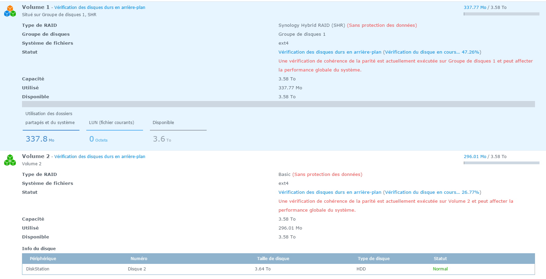Image resolution: width=546 pixels, height=279 pixels.
Task: Click the Volume 1 usage bar under 337.77 Mo
Action: (501, 14)
